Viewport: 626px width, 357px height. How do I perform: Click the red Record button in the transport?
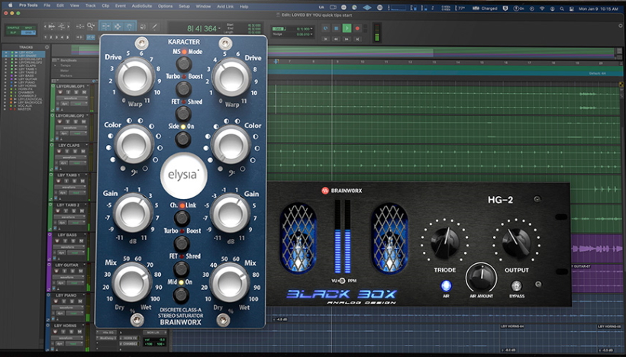coord(357,28)
